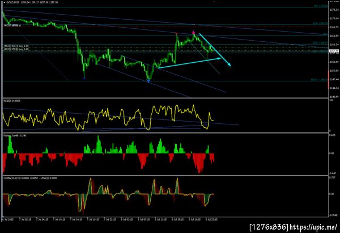The height and width of the screenshot is (233, 340).
Task: Click the 1153.89 price axis label
Action: click(x=334, y=62)
